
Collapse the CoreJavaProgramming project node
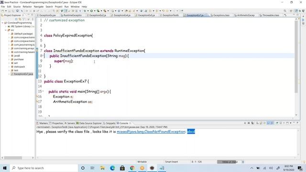tap(2, 23)
